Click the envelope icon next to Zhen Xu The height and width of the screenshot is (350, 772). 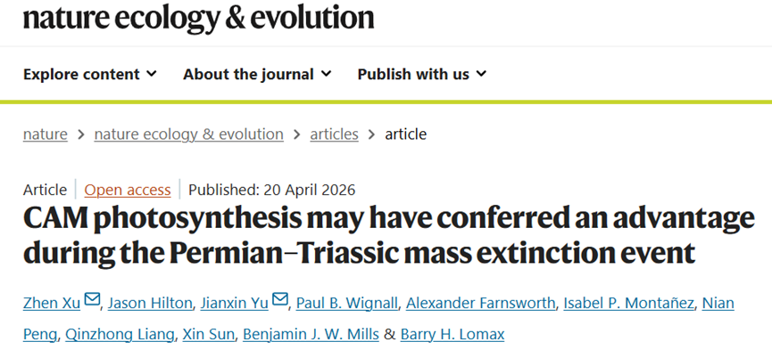click(92, 299)
